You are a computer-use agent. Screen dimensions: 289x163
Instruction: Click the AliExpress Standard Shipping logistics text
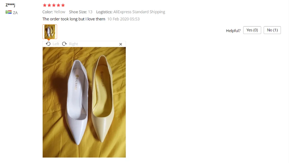tap(139, 12)
